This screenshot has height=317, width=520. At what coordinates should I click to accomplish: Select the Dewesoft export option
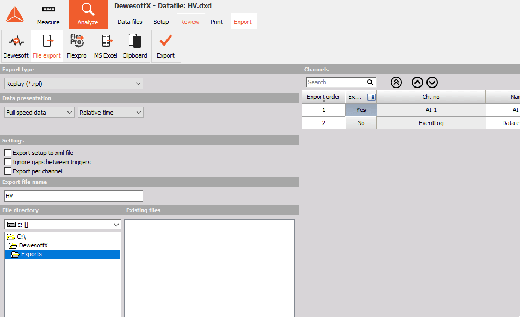click(x=16, y=46)
